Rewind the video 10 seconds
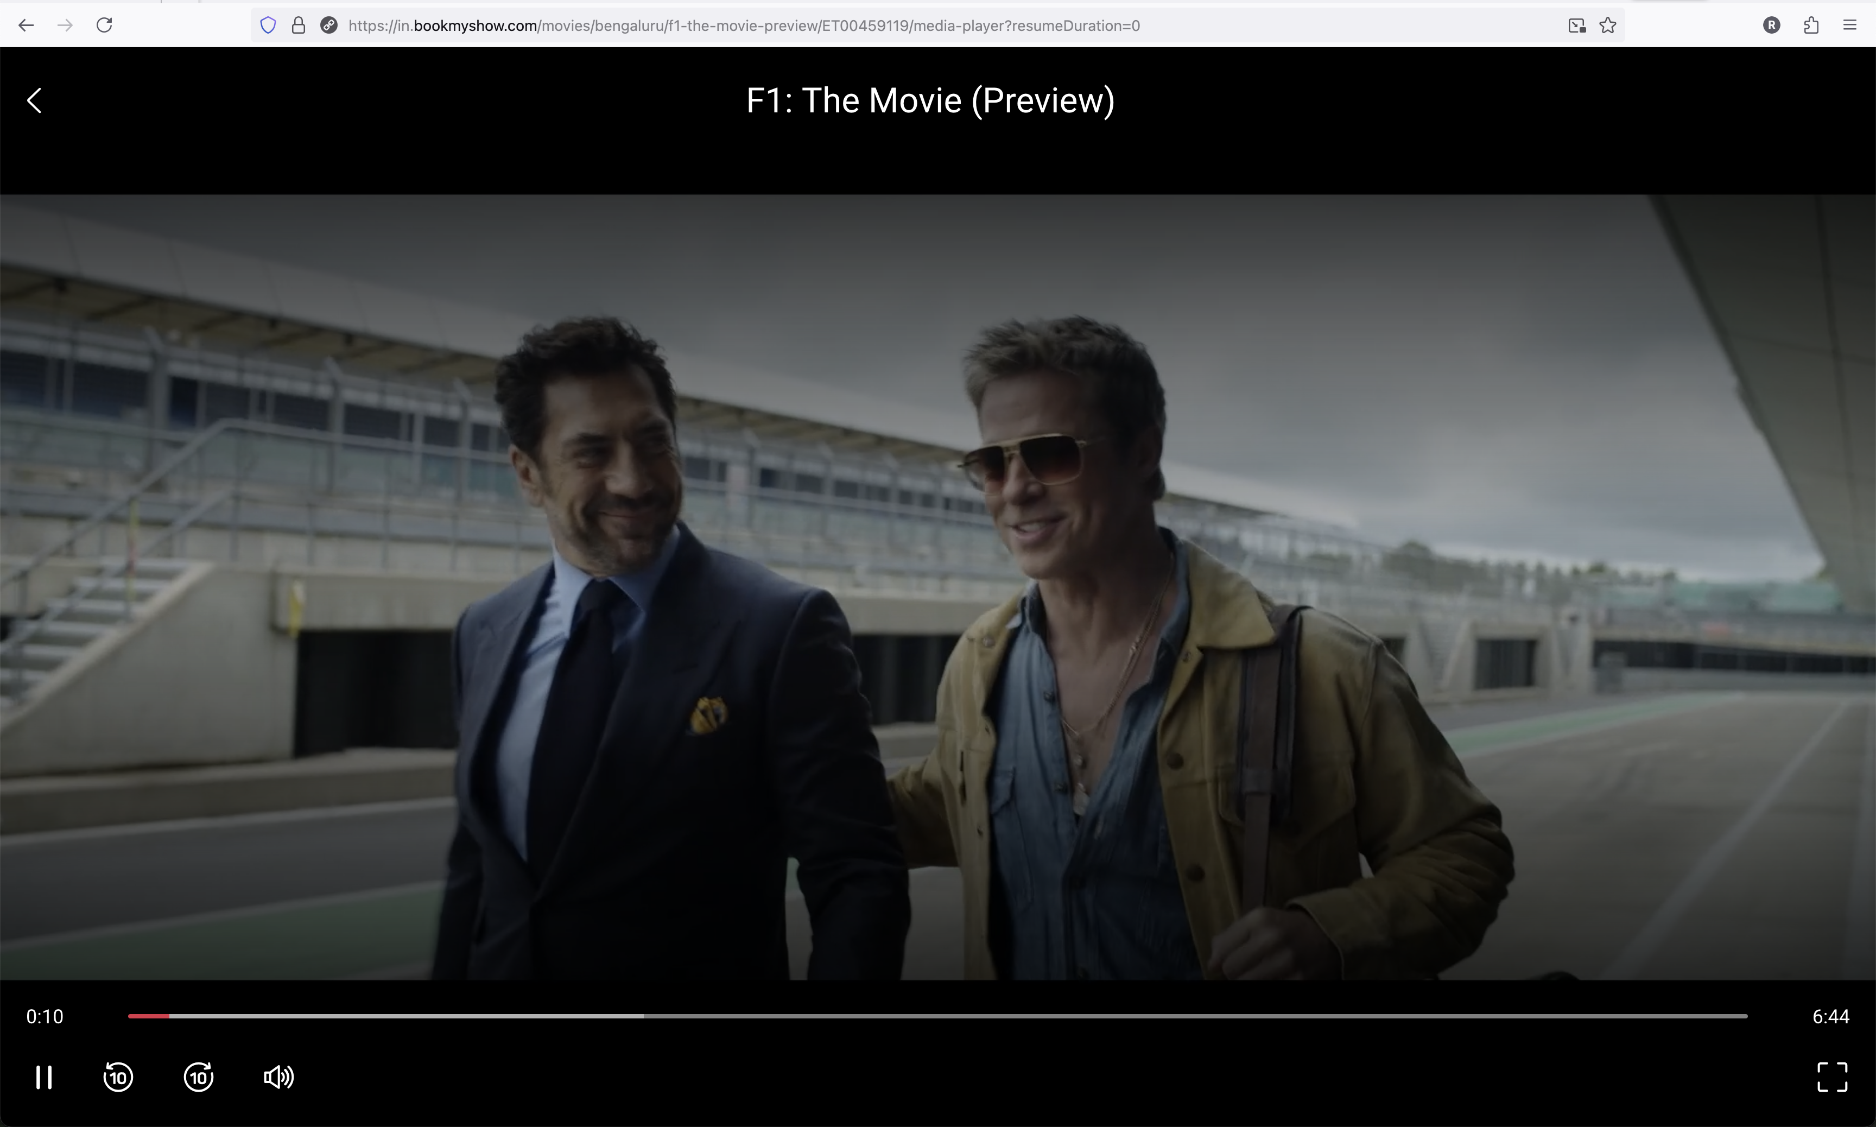The image size is (1876, 1127). (x=118, y=1077)
